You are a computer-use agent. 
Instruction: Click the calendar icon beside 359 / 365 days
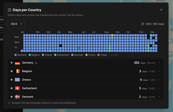coord(143,24)
